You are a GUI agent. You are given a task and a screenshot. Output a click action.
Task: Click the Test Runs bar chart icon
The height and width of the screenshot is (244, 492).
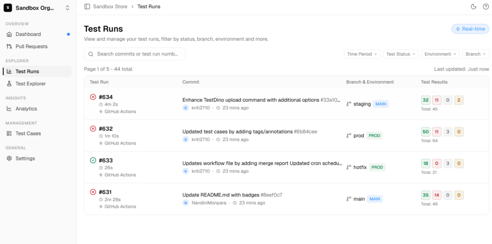click(10, 72)
